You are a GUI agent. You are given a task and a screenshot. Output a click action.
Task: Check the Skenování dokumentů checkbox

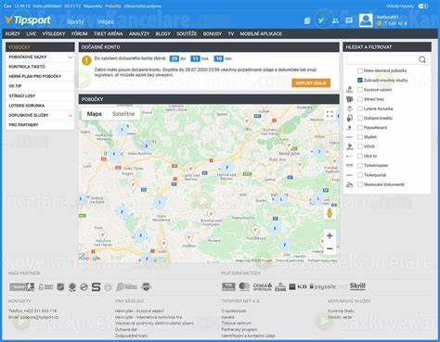coord(360,184)
